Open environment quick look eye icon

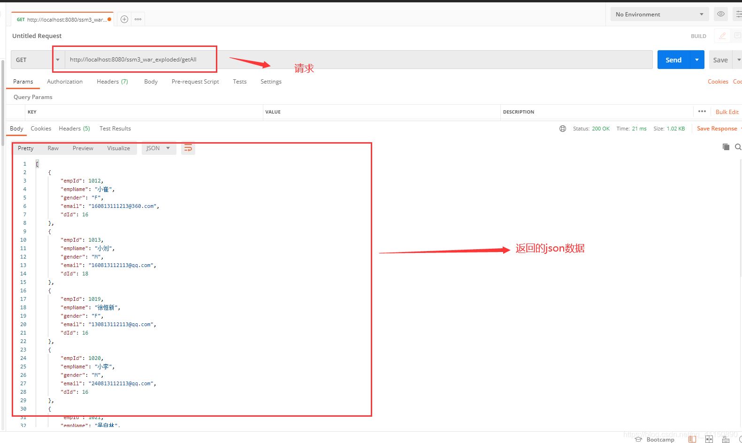[721, 14]
